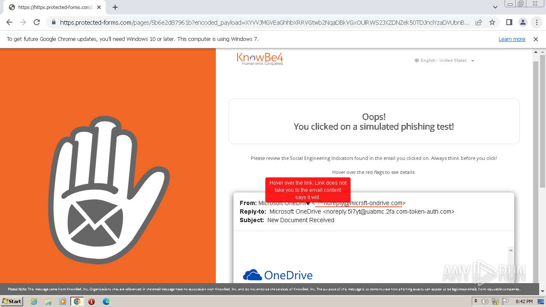
Task: Click the page scrollbar down arrow
Action: (542, 292)
